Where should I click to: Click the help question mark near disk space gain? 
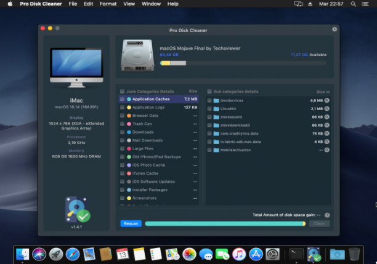point(327,215)
